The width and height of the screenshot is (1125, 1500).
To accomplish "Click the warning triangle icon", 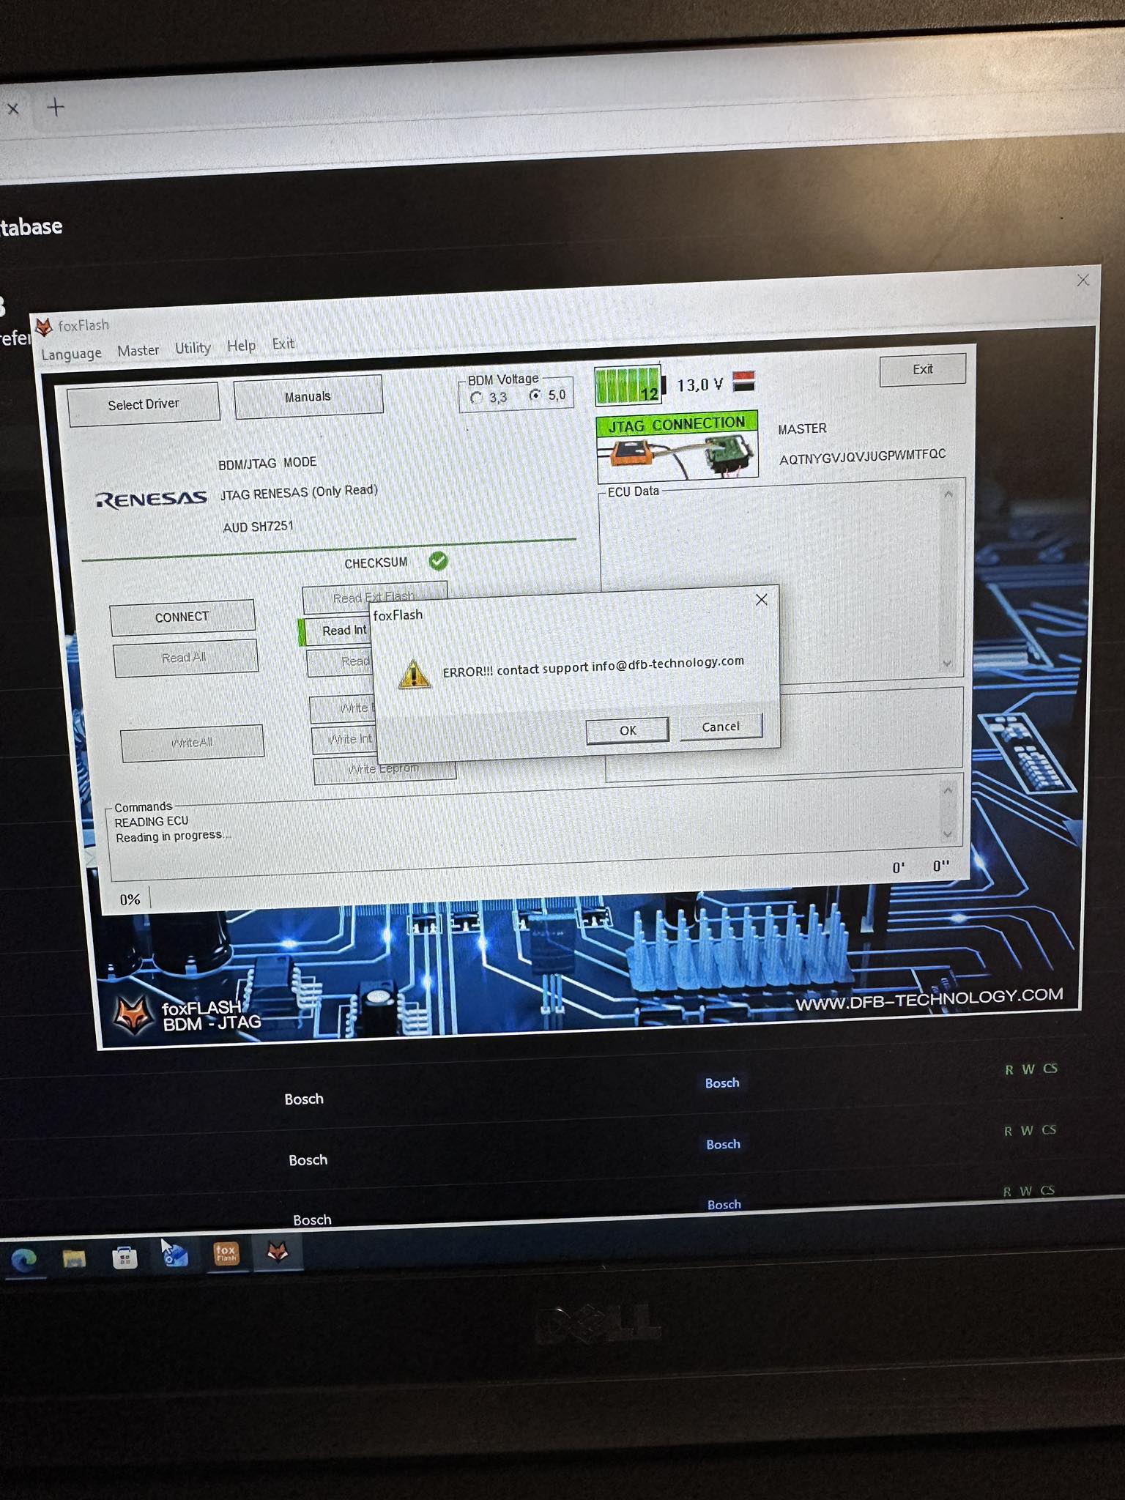I will (413, 675).
